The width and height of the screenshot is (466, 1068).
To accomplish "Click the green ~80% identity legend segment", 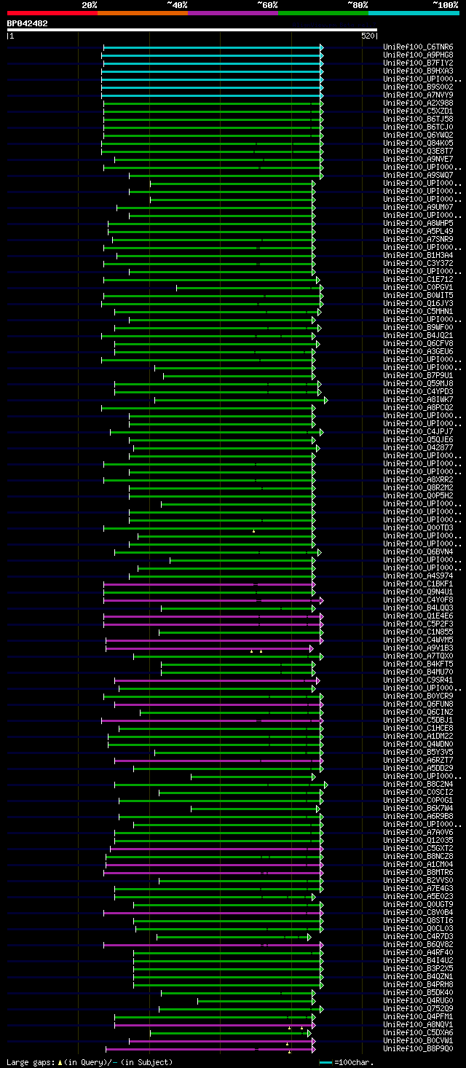I will [323, 12].
